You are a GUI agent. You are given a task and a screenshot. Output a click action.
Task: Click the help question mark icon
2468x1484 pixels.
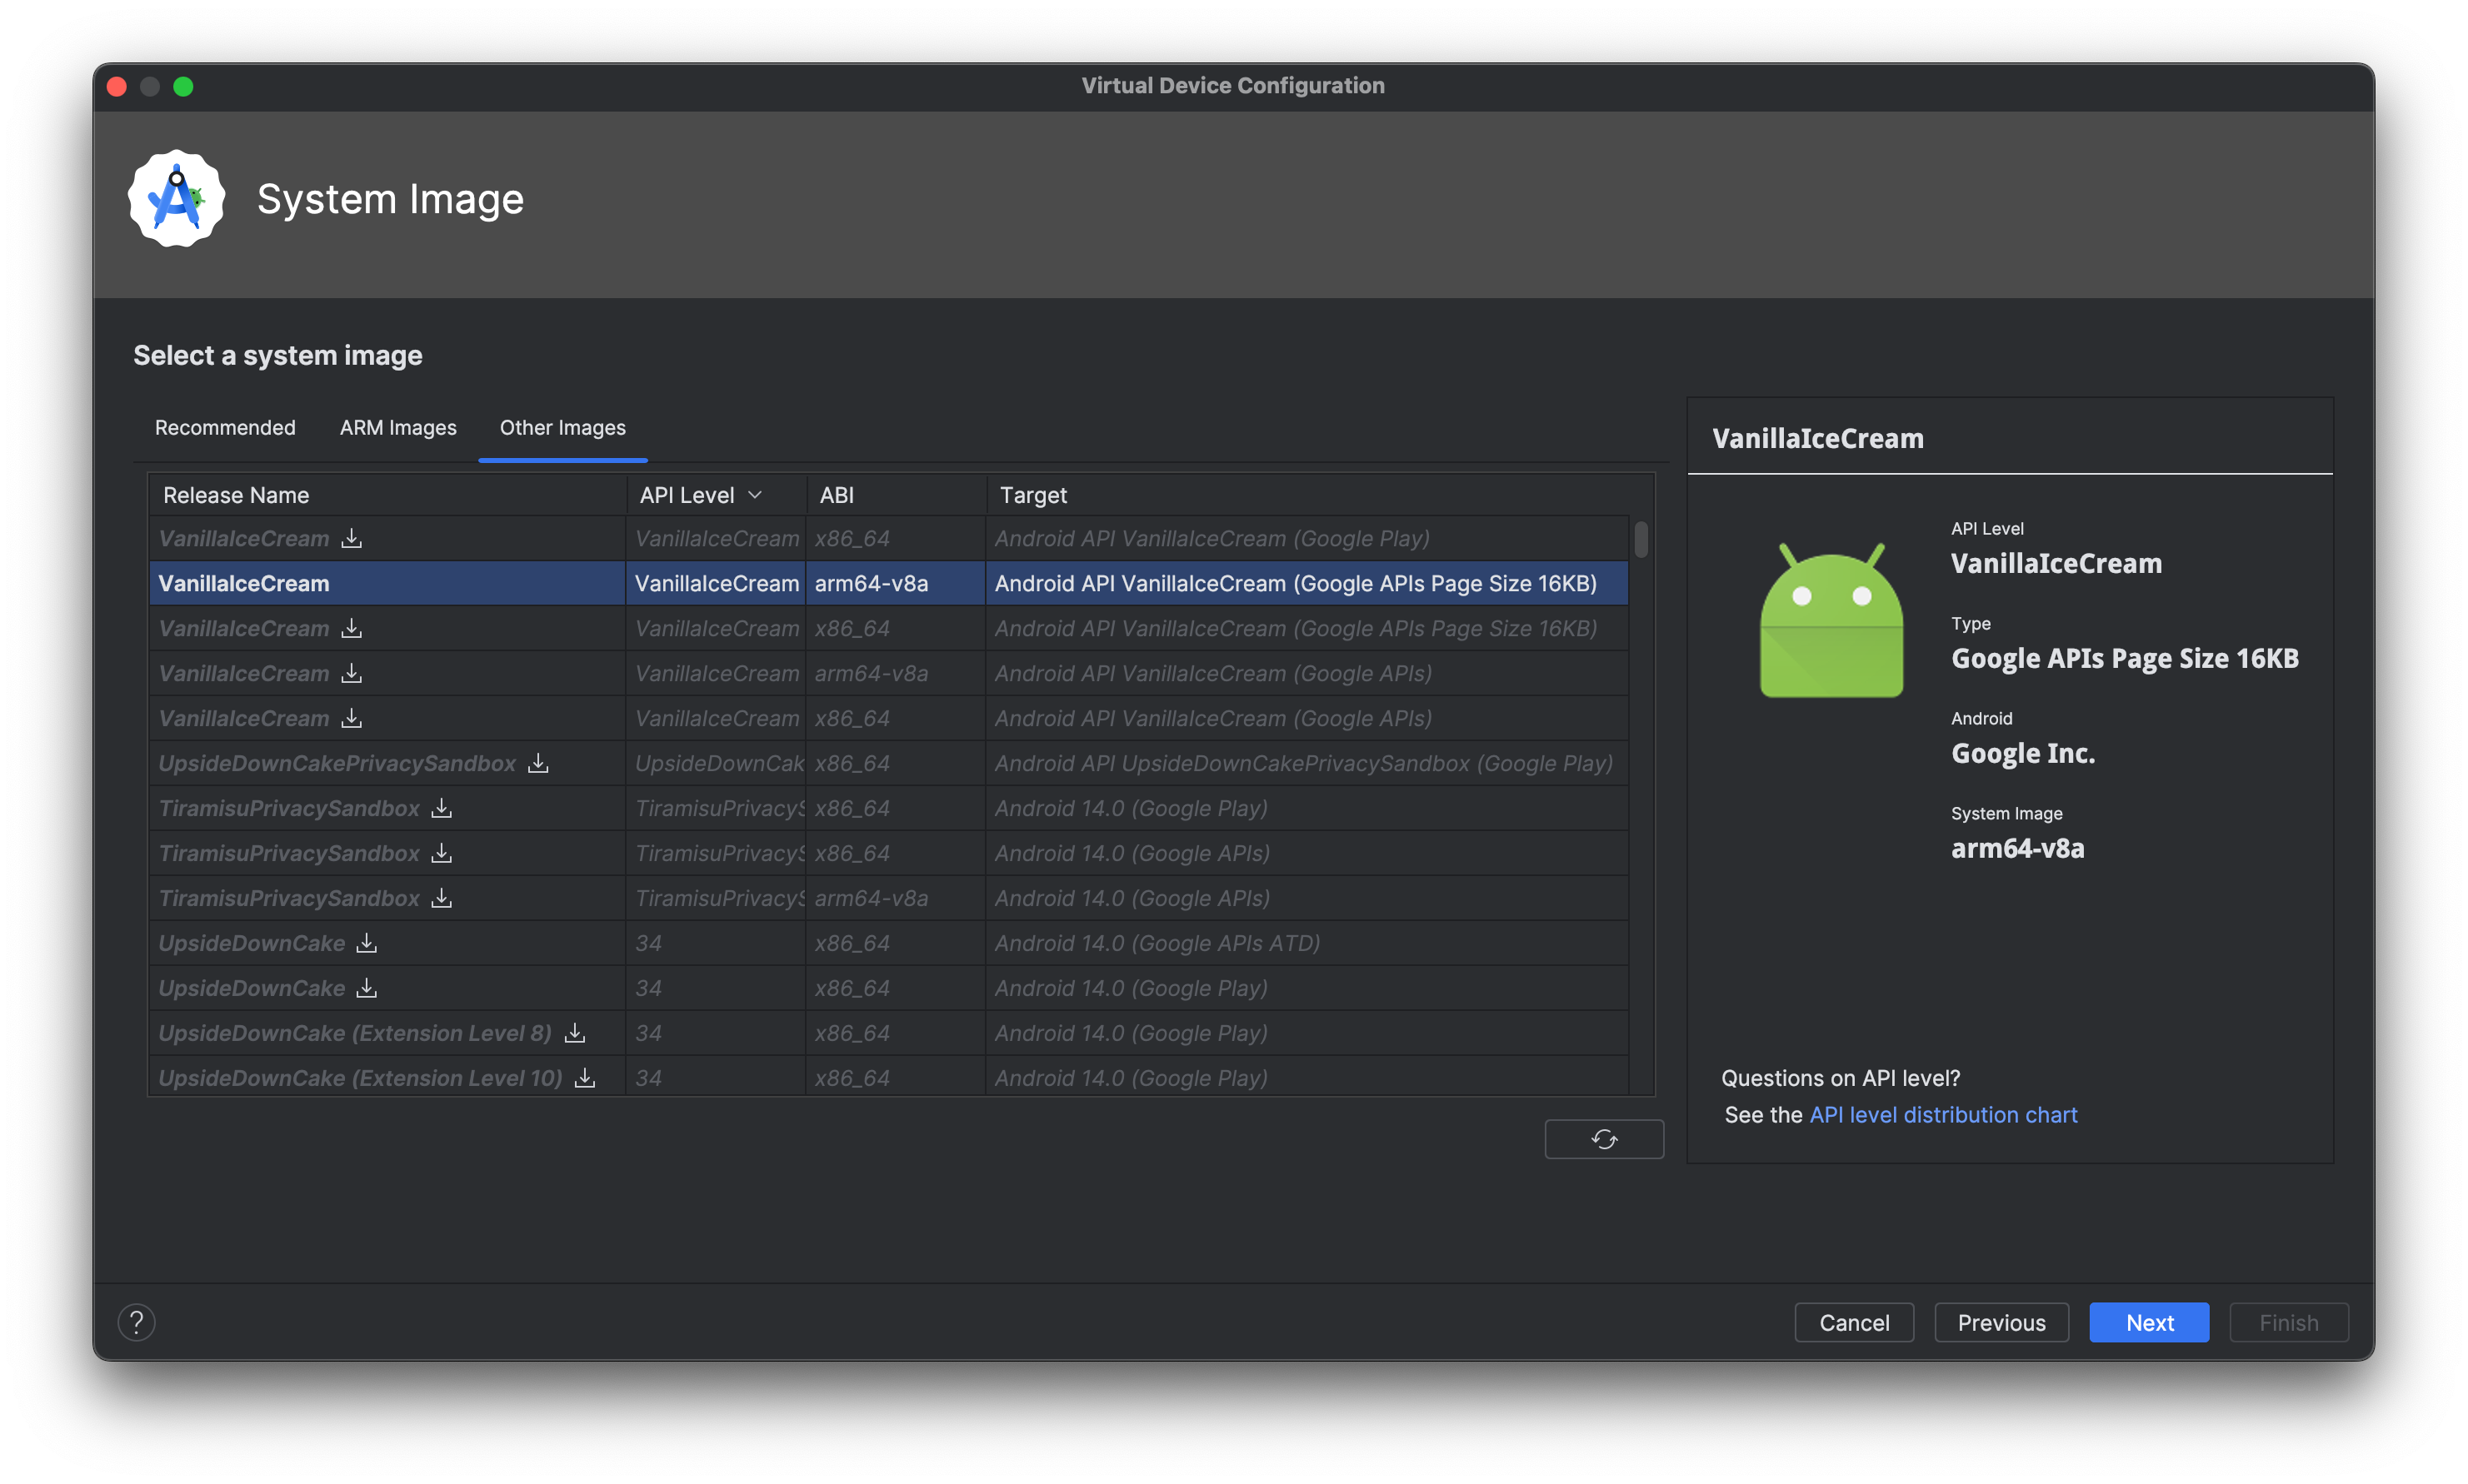point(136,1322)
